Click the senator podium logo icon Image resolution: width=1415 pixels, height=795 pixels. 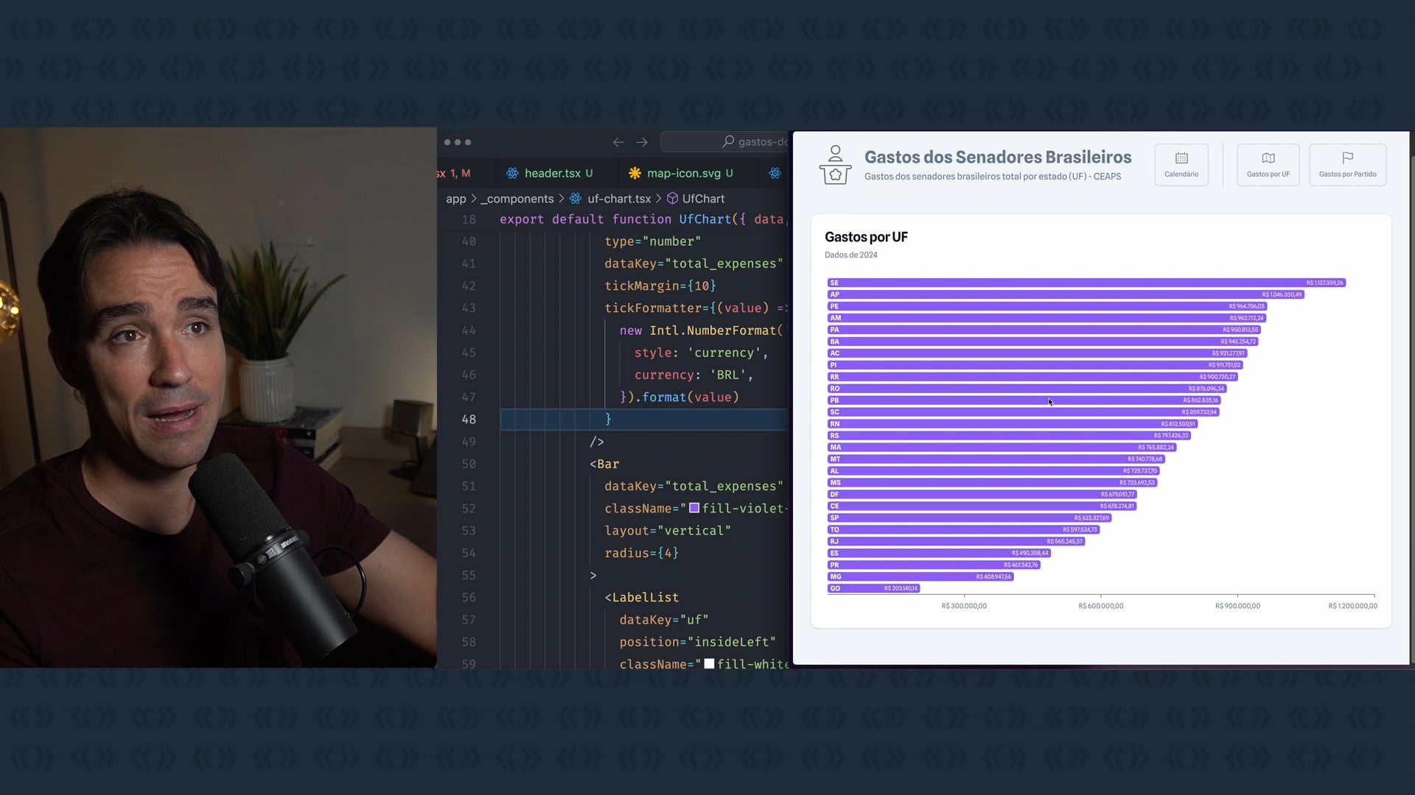point(835,165)
